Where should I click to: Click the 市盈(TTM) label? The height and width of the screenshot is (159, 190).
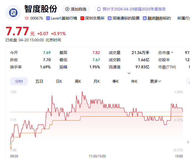point(167,67)
